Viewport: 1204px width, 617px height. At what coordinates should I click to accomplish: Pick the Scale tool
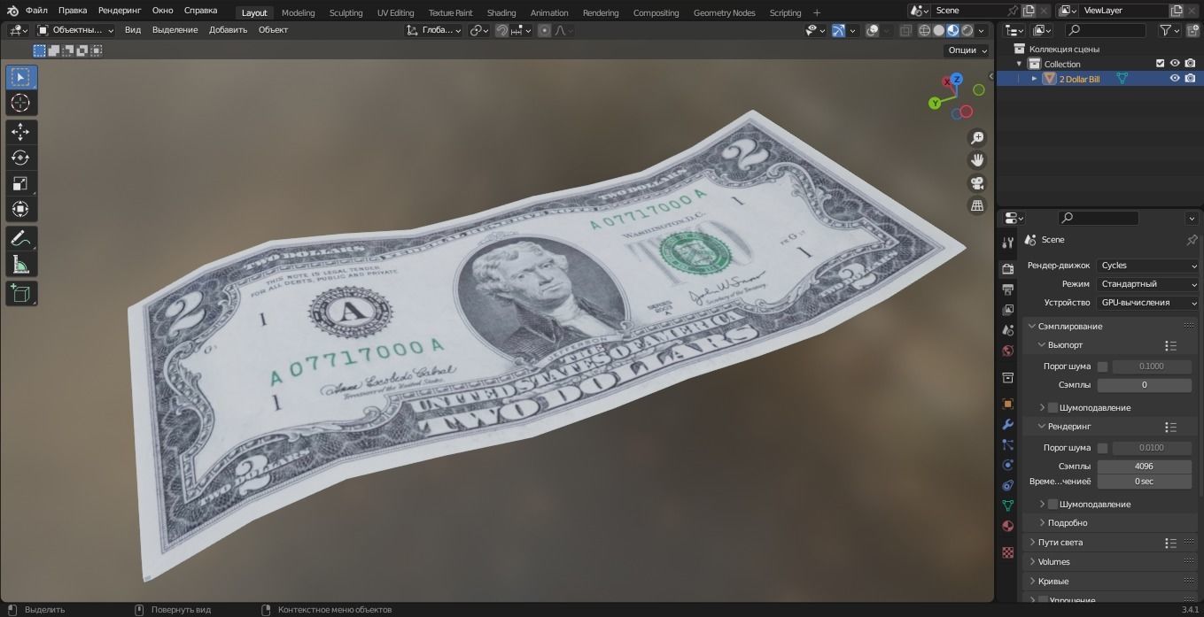tap(20, 183)
